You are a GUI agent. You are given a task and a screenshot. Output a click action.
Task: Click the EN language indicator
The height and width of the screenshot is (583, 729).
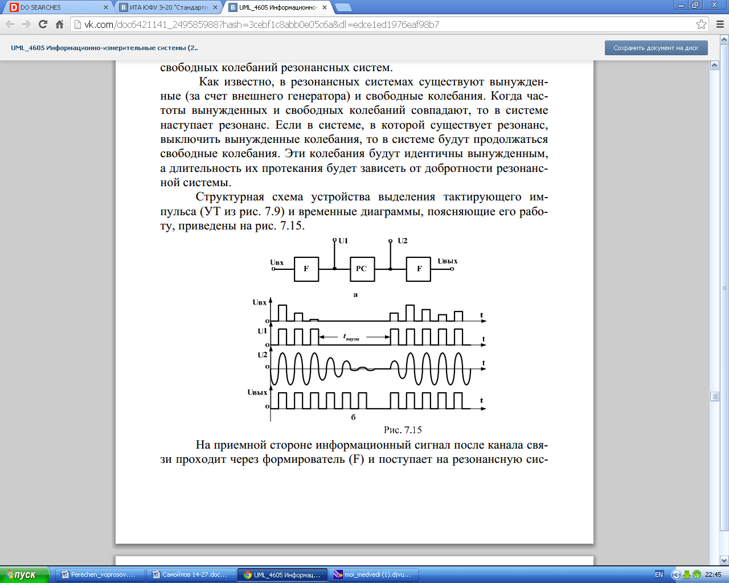659,574
